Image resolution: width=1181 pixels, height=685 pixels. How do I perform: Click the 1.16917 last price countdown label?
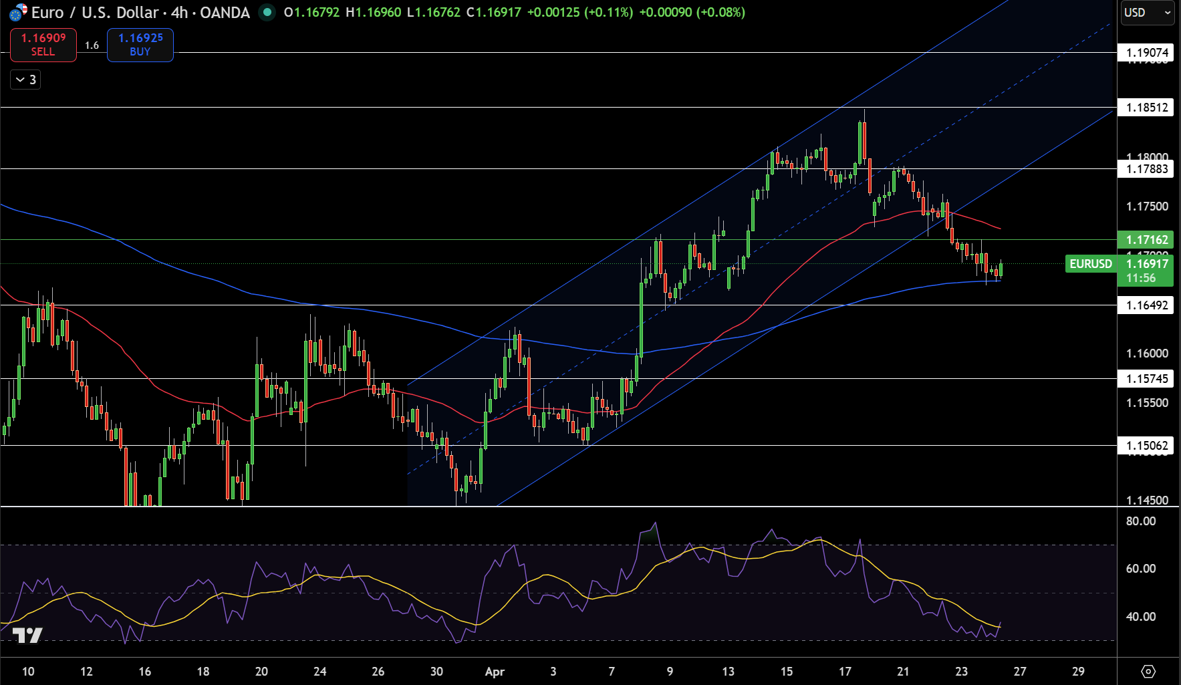pyautogui.click(x=1146, y=271)
